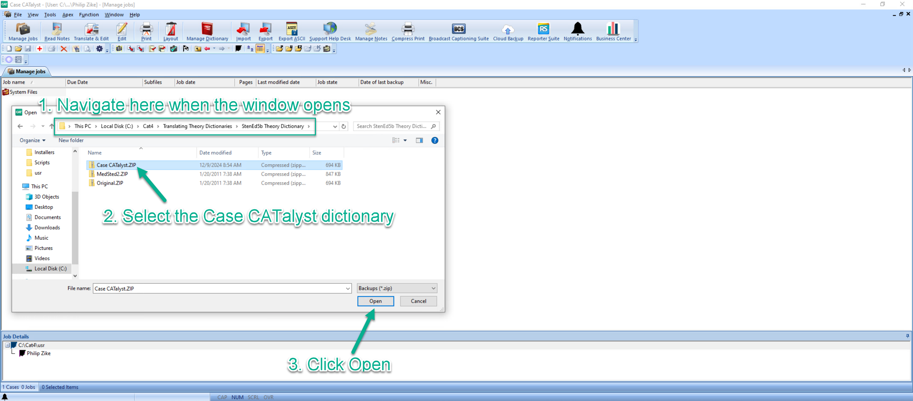
Task: Click the gear settings icon in small toolbar
Action: click(100, 49)
